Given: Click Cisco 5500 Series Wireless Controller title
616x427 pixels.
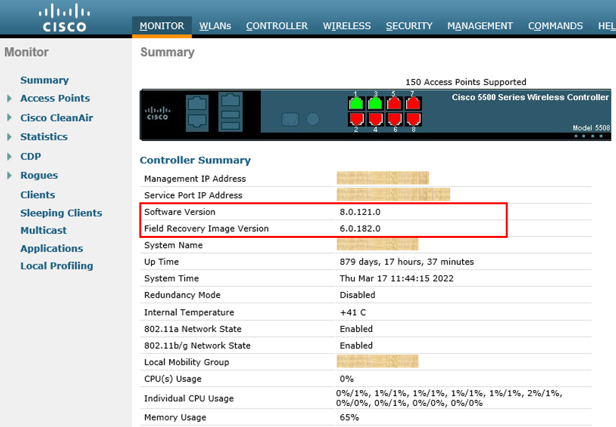Looking at the screenshot, I should click(x=530, y=98).
